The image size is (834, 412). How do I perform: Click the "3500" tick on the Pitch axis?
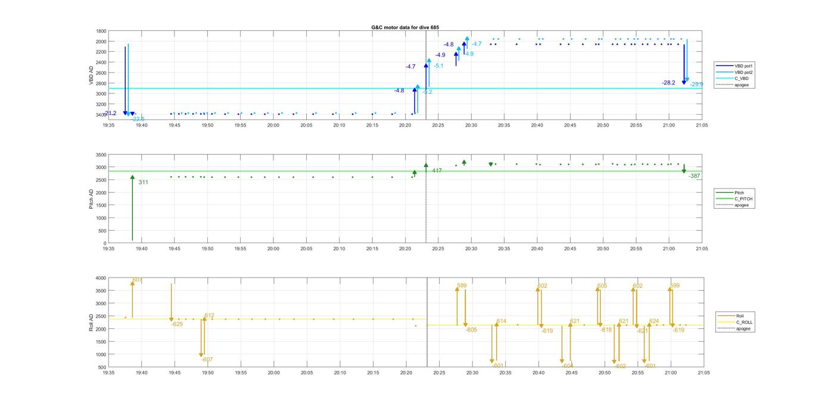(x=101, y=155)
